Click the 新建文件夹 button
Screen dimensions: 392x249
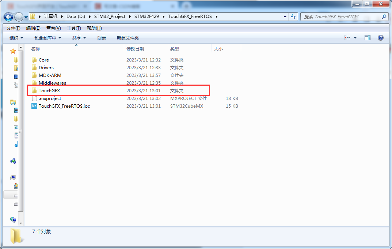click(128, 38)
